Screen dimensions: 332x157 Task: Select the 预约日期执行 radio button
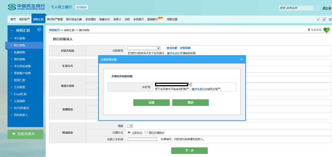pos(146,133)
